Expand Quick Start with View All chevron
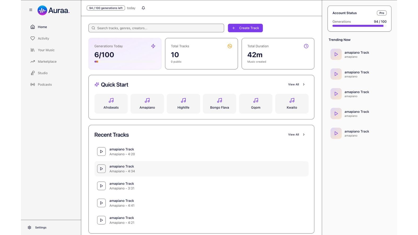418x235 pixels. pyautogui.click(x=304, y=84)
